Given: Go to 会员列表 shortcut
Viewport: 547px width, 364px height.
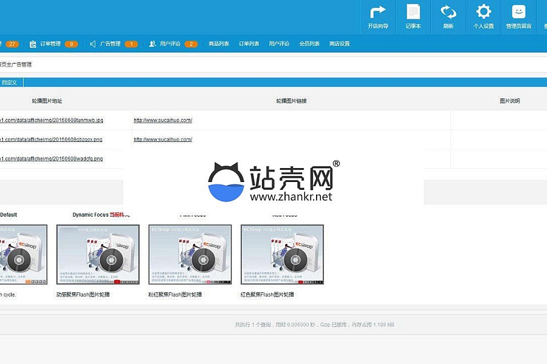Looking at the screenshot, I should pos(309,44).
